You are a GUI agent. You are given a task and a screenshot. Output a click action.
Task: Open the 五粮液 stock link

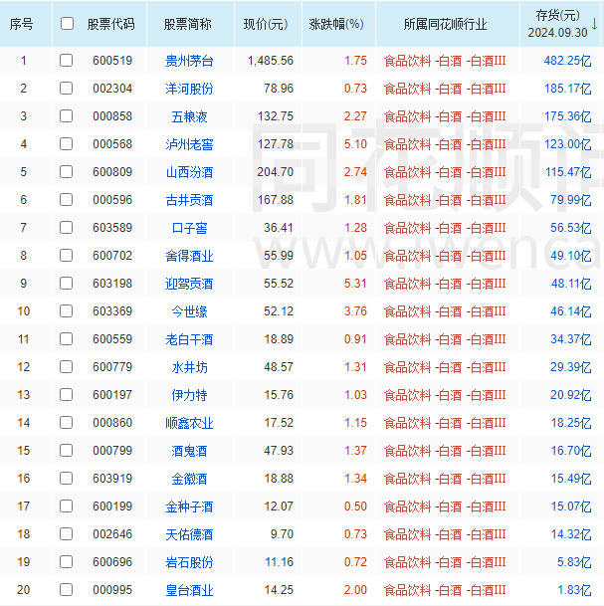[189, 116]
